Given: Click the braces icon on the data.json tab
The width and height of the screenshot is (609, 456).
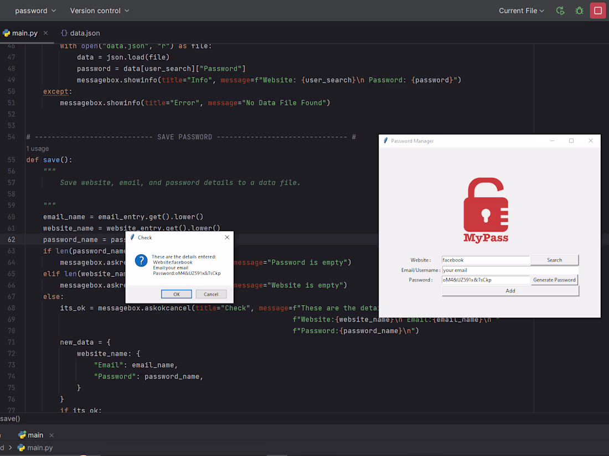Looking at the screenshot, I should [65, 33].
